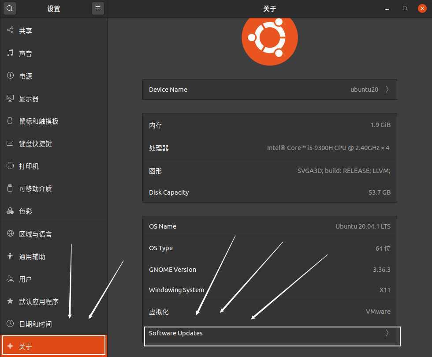Image resolution: width=432 pixels, height=357 pixels.
Task: Click the music note icon beside 声音
Action: click(10, 53)
